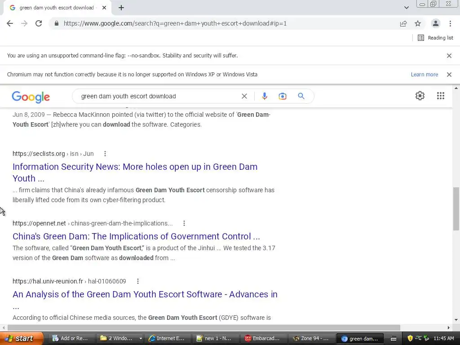Switch to Zone 94 taskbar window

[311, 338]
